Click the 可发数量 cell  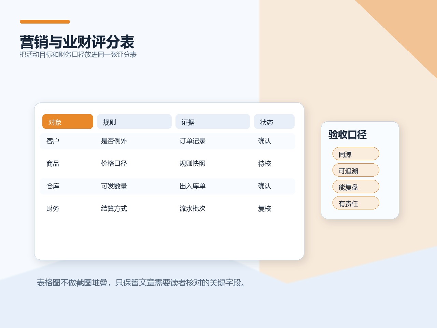[x=114, y=186]
